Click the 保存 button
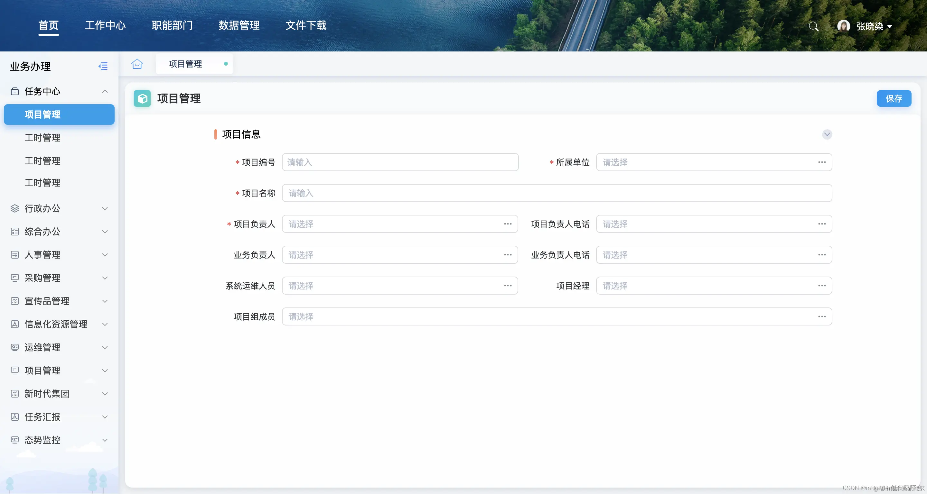This screenshot has height=494, width=927. tap(894, 98)
